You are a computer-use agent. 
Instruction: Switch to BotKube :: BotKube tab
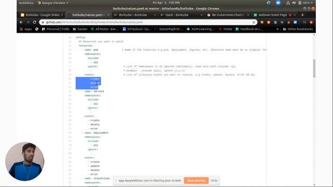133,15
